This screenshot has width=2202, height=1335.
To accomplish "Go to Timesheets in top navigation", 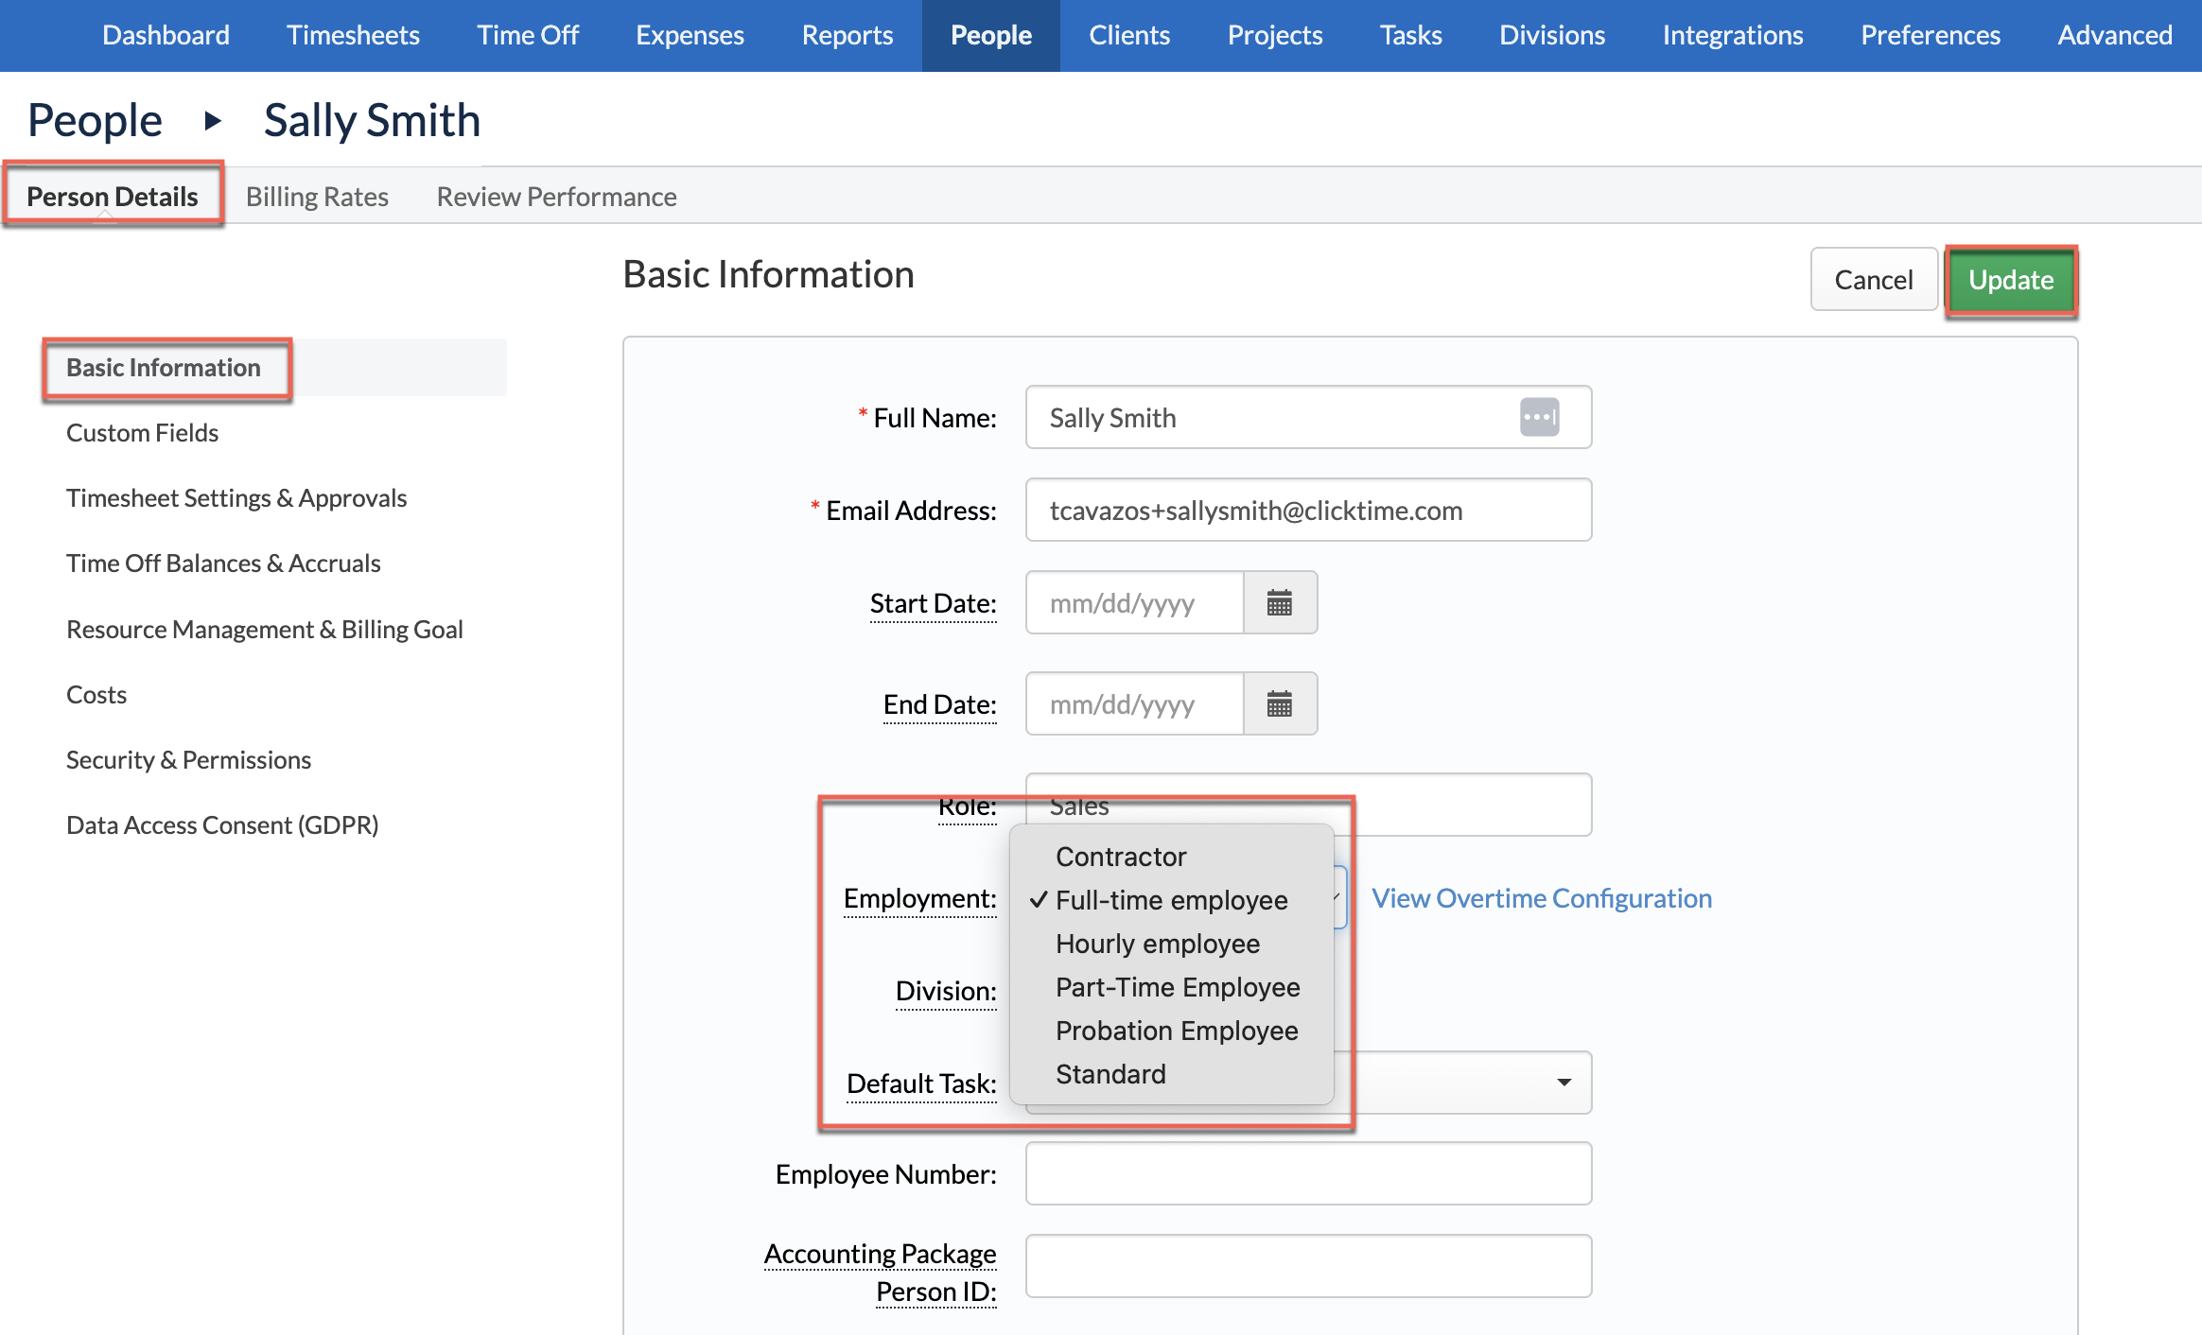I will 353,35.
